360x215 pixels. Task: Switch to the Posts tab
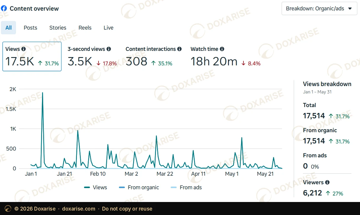tap(30, 28)
